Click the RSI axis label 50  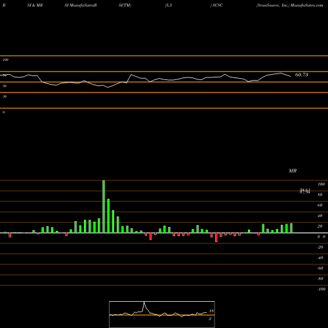point(5,86)
